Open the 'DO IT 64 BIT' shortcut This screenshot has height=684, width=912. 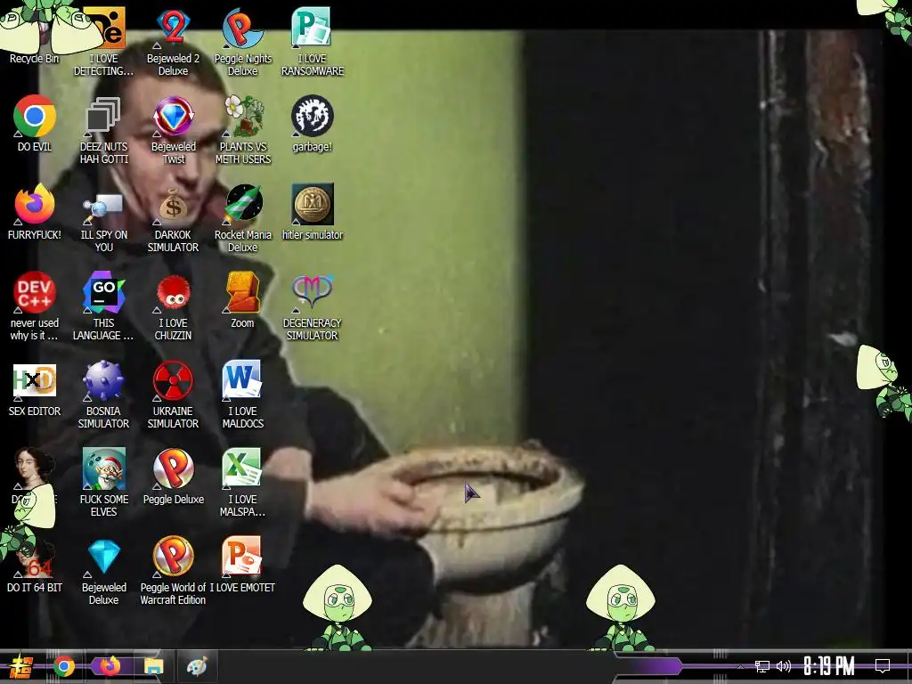[x=35, y=566]
